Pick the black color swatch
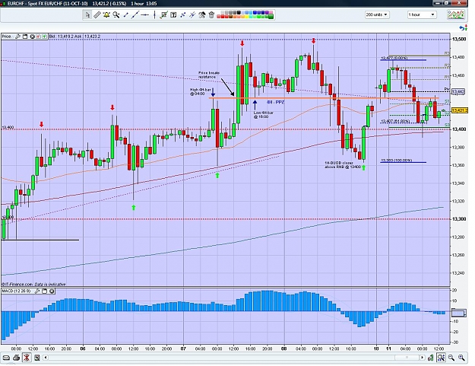The height and width of the screenshot is (366, 475). pyautogui.click(x=239, y=12)
